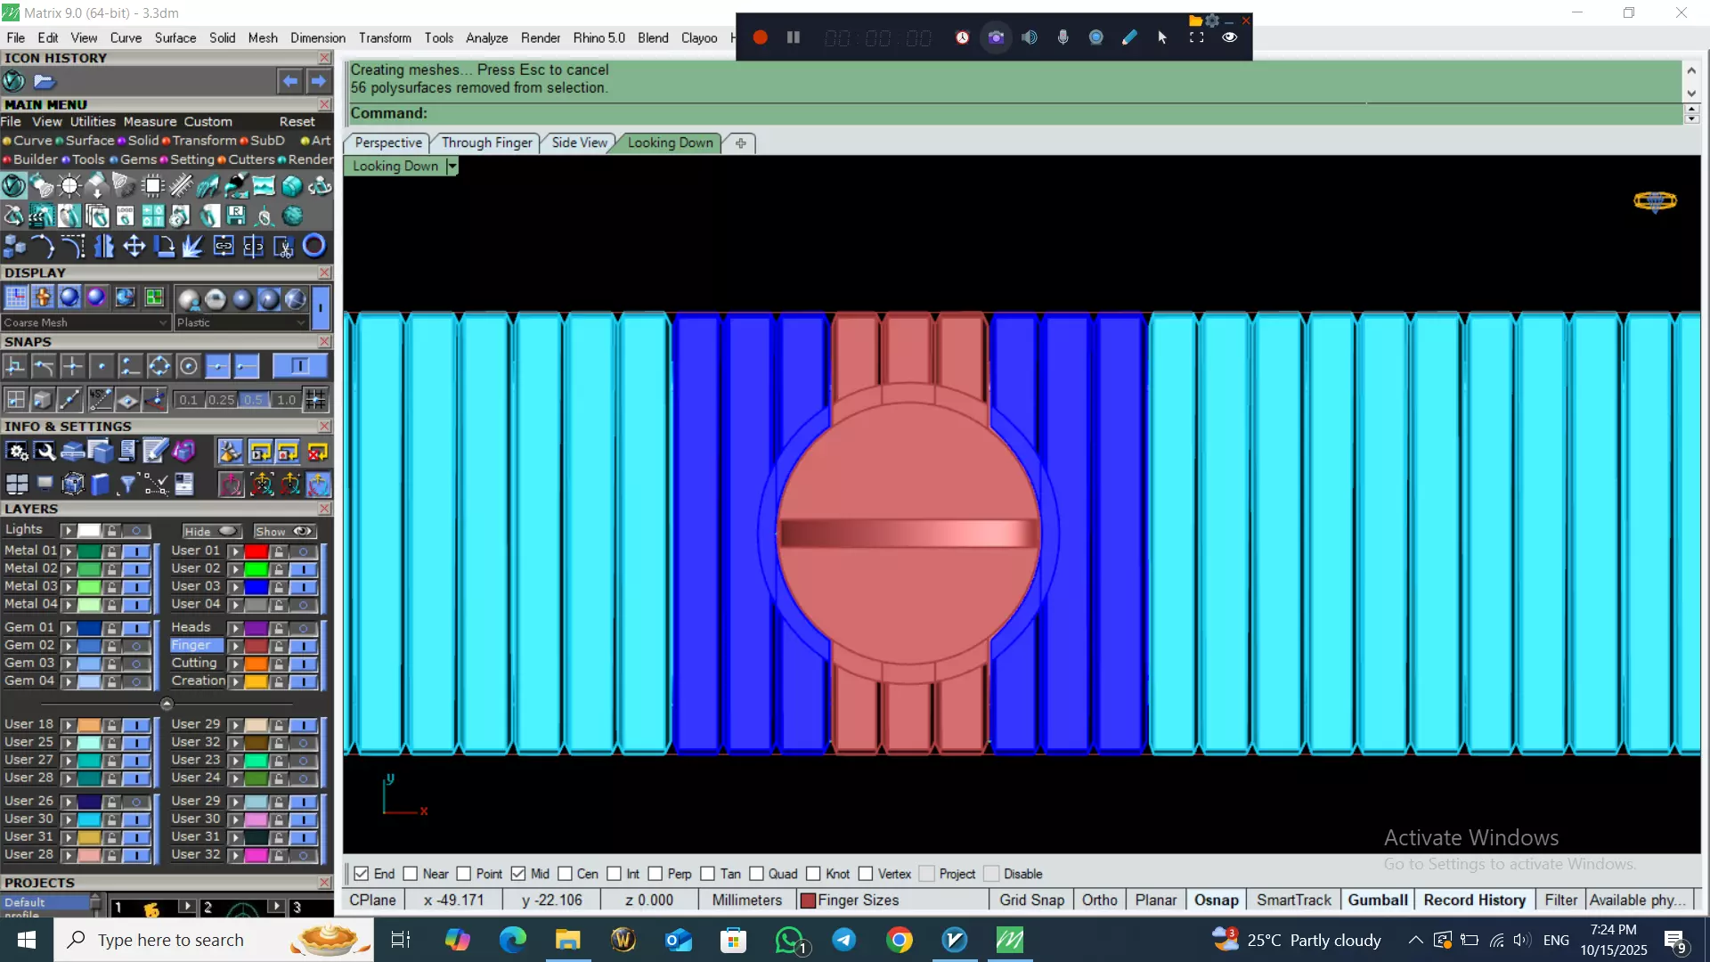Toggle Ortho in the status bar

(1099, 900)
